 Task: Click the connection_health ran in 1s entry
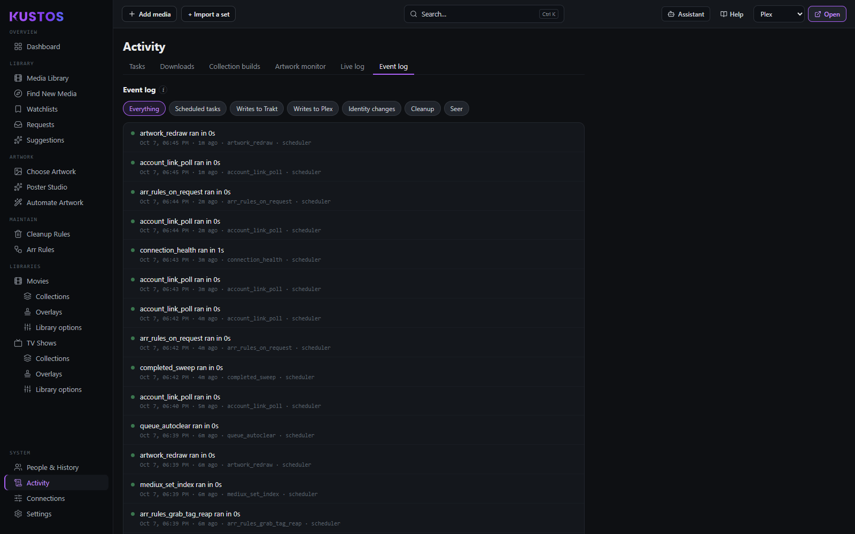(x=354, y=255)
